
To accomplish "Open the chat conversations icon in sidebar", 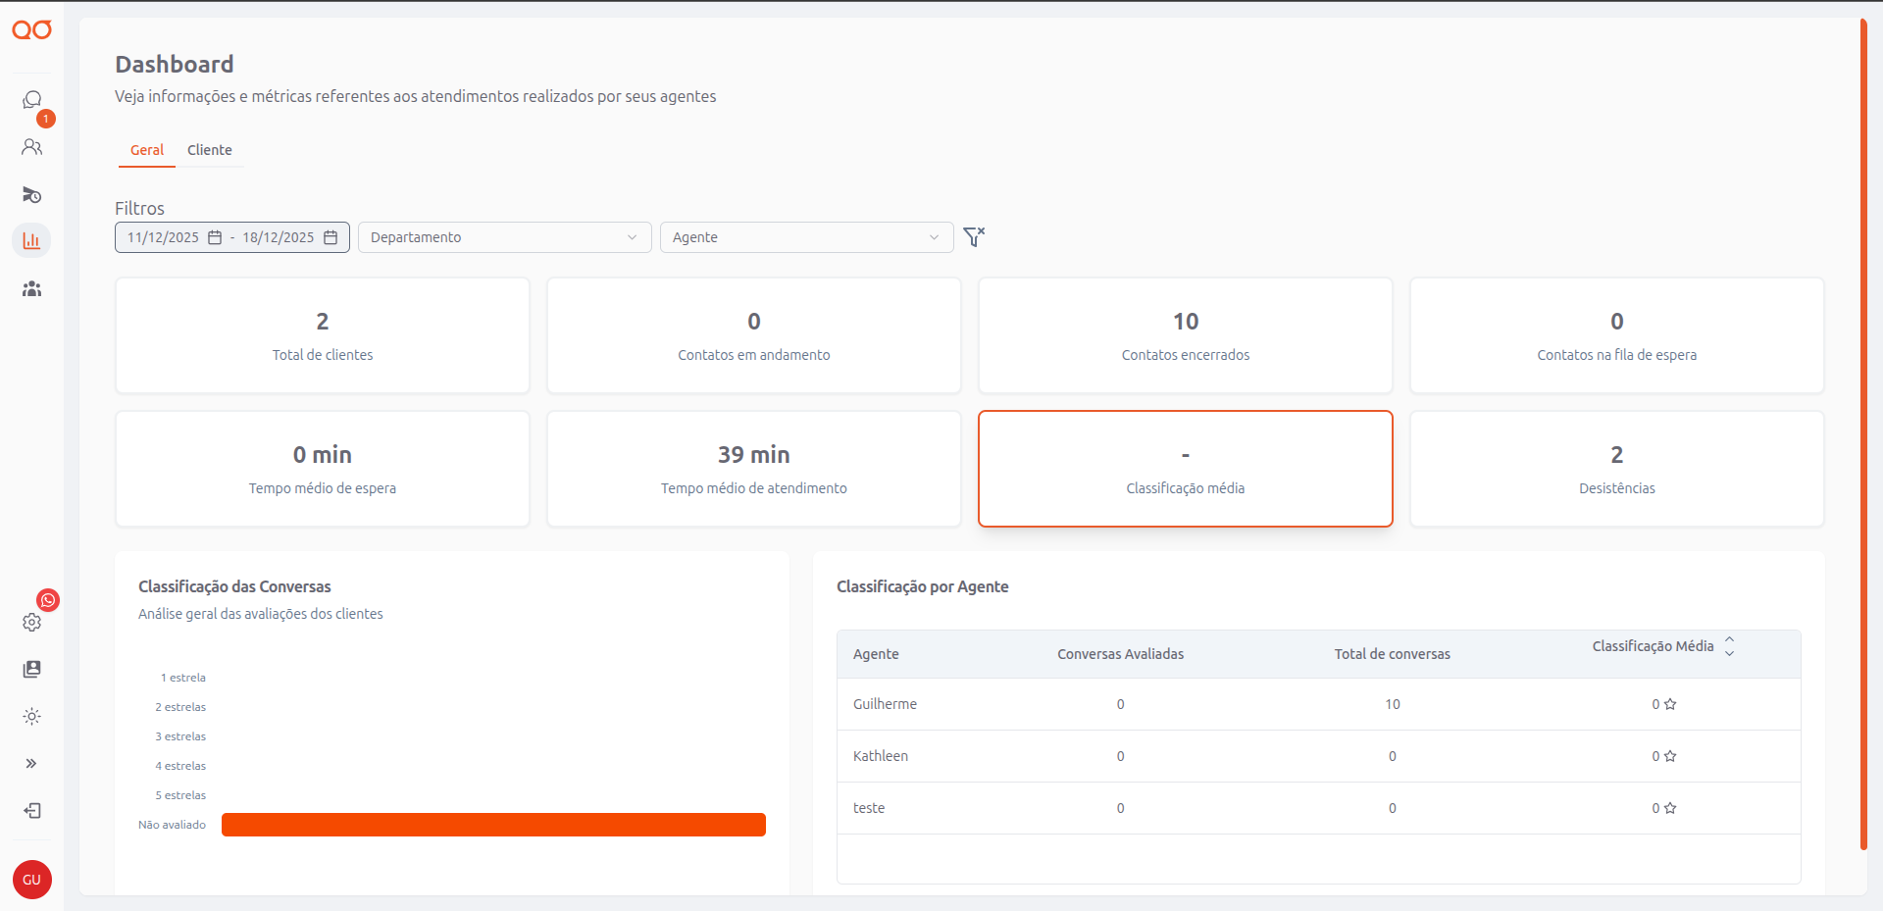I will [32, 100].
